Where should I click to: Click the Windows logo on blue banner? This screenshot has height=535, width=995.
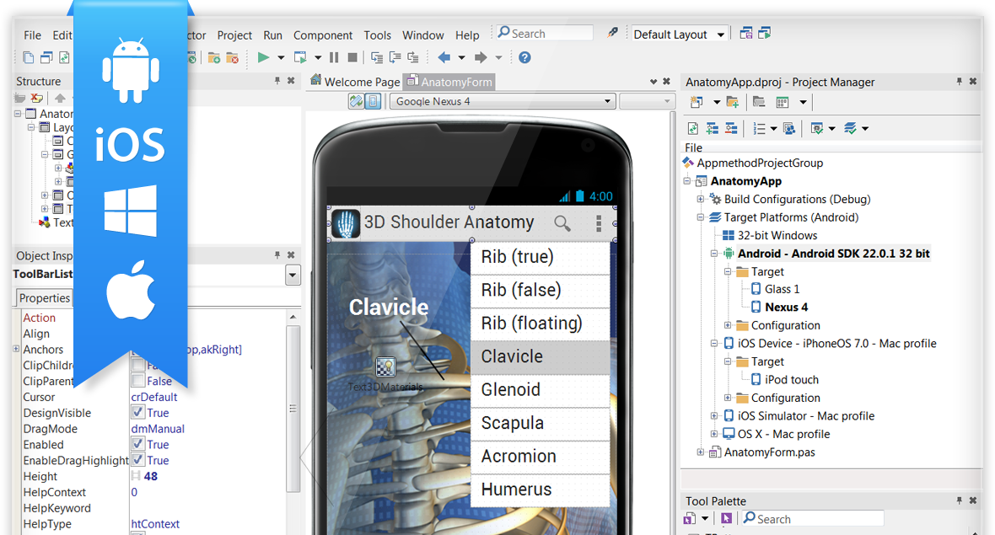[131, 211]
